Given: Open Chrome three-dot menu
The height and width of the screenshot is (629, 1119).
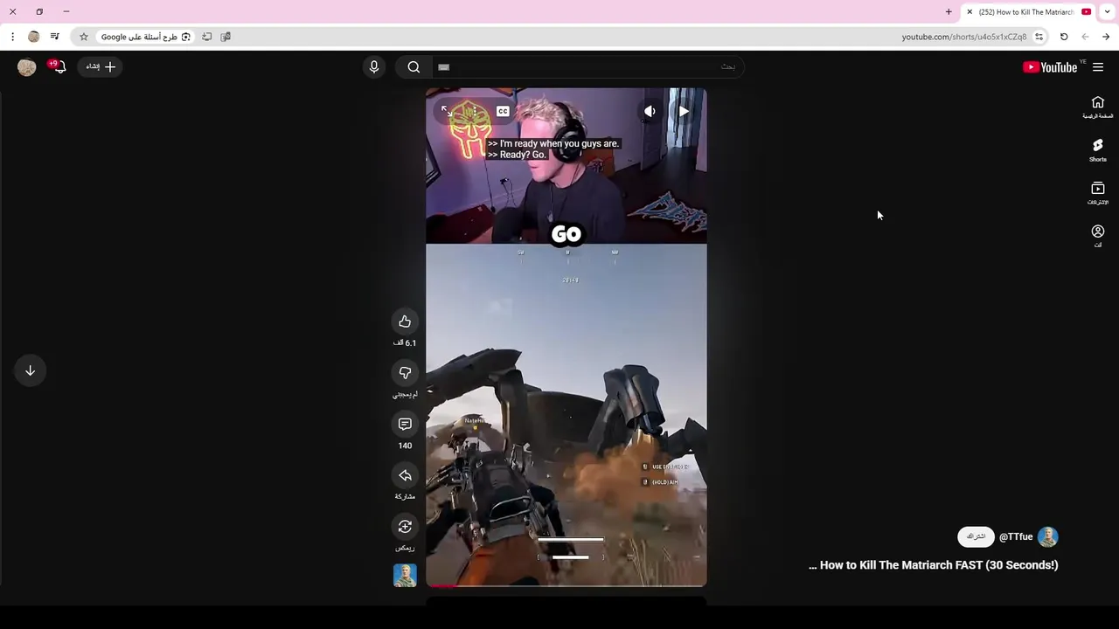Looking at the screenshot, I should (x=12, y=37).
